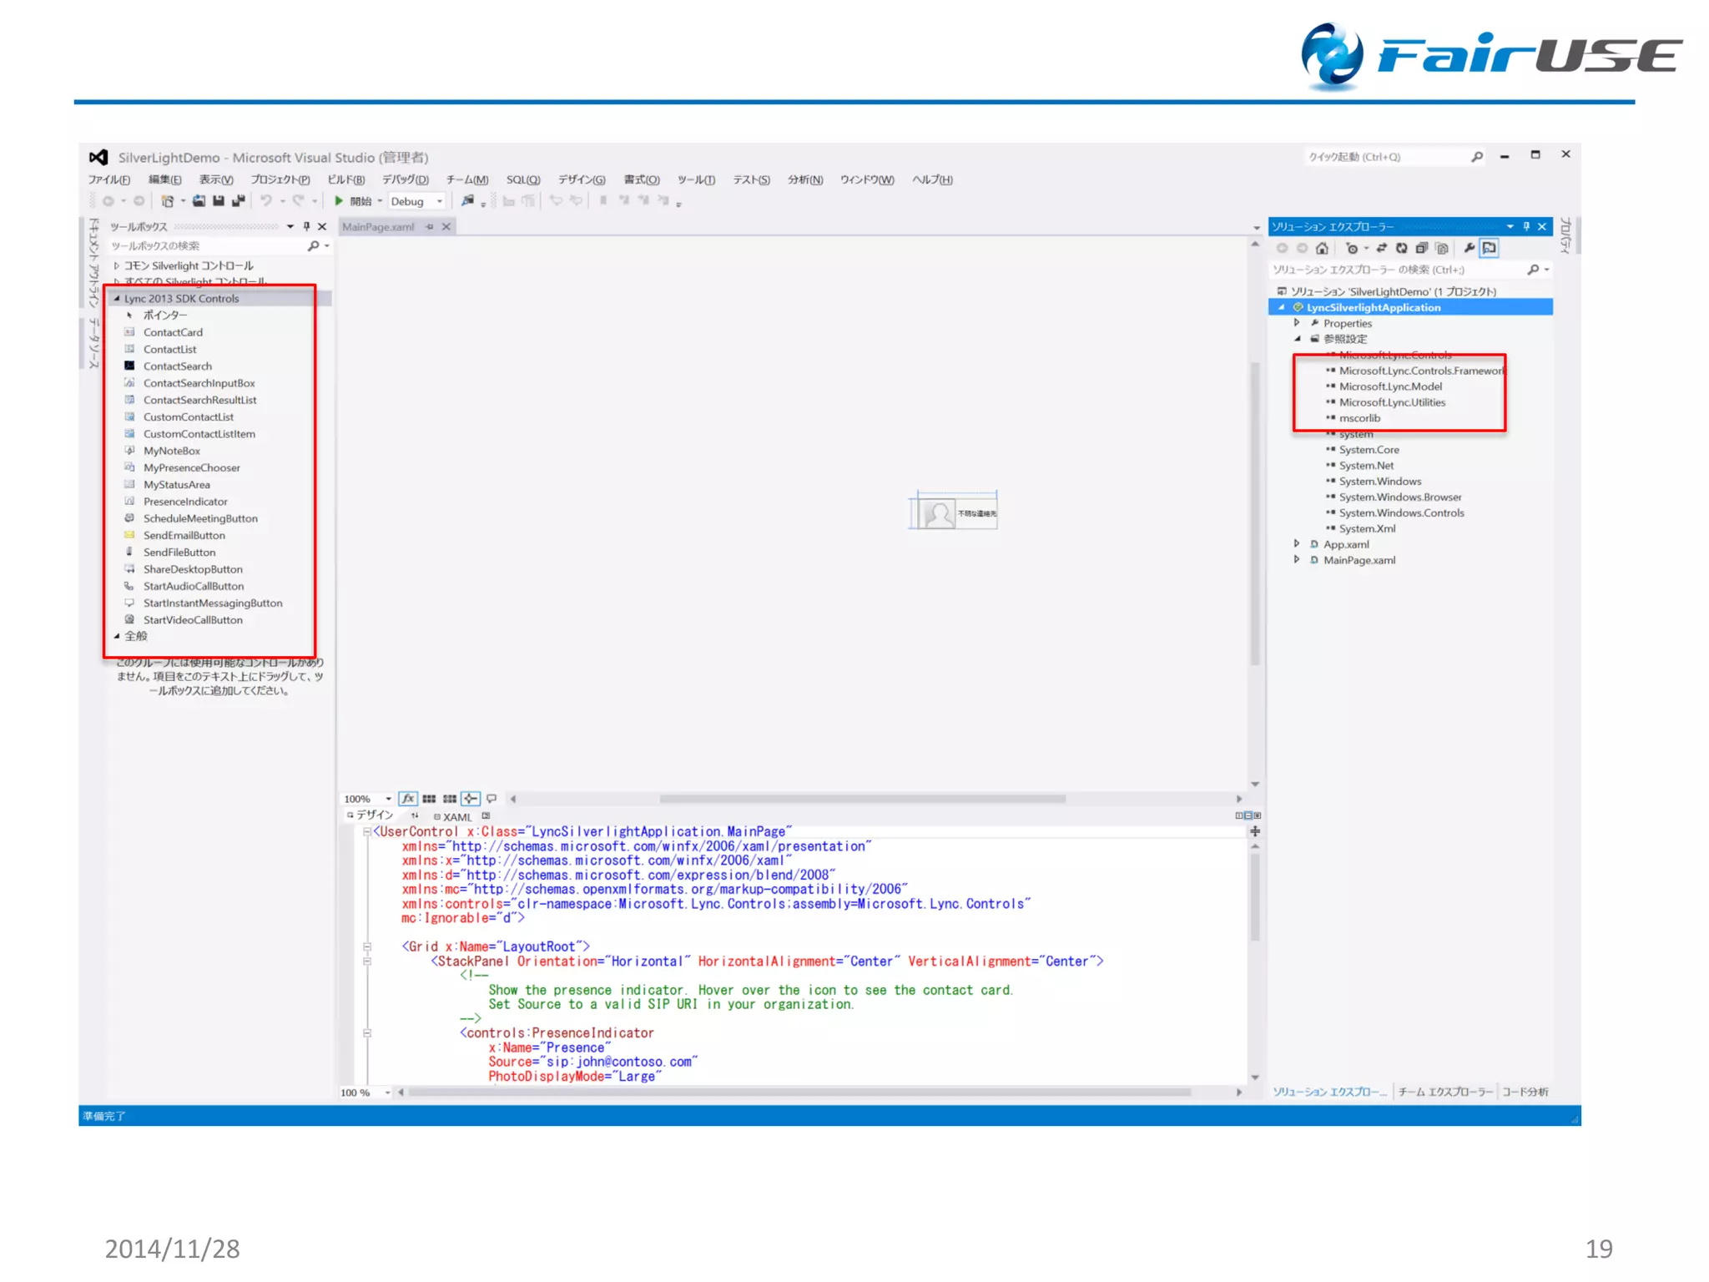This screenshot has width=1709, height=1282.
Task: Click the wrench properties icon in Solution Explorer
Action: tap(1469, 248)
